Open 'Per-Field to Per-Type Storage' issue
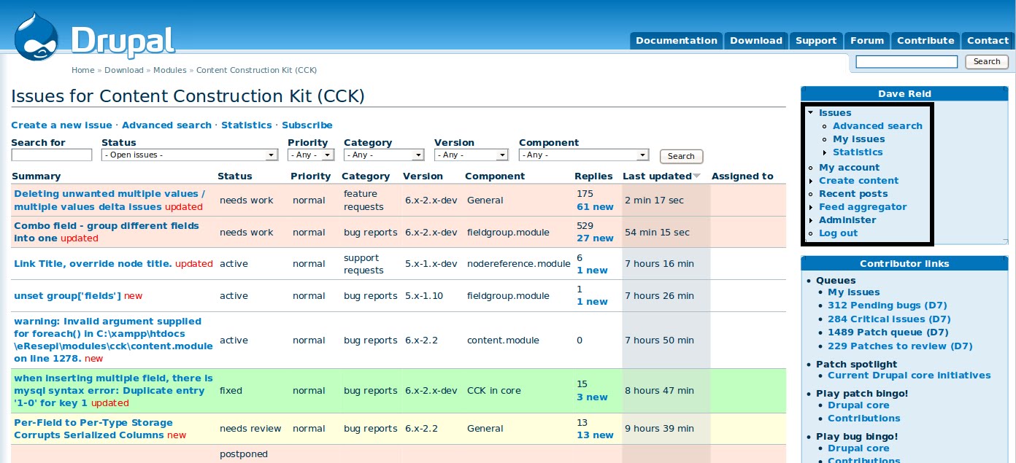Viewport: 1016px width, 463px height. click(x=93, y=429)
